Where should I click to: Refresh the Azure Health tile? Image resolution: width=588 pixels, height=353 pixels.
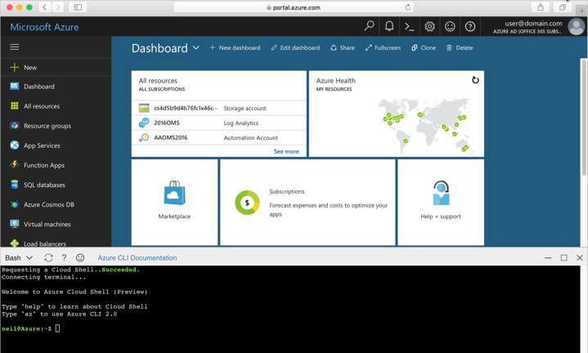(475, 80)
